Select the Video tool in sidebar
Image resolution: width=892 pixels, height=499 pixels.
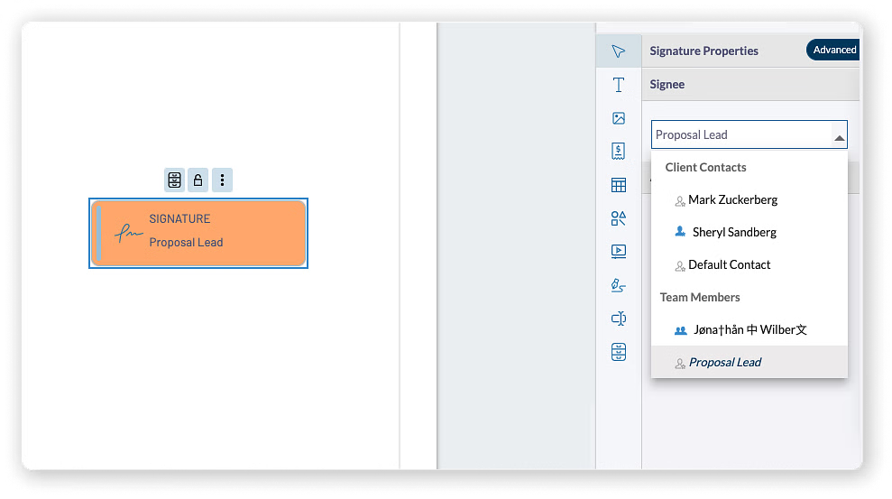tap(619, 252)
